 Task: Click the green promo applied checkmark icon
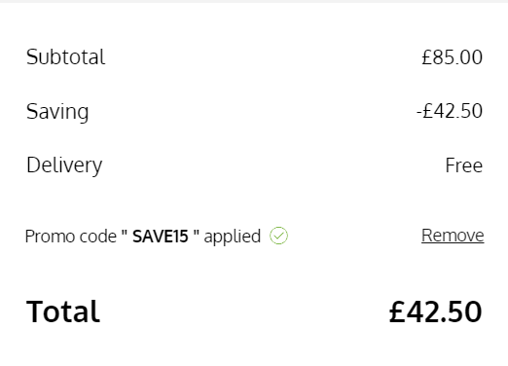click(x=278, y=236)
